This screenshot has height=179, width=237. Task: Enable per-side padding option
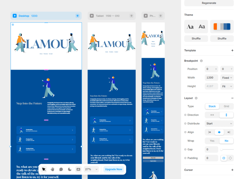pyautogui.click(x=230, y=158)
